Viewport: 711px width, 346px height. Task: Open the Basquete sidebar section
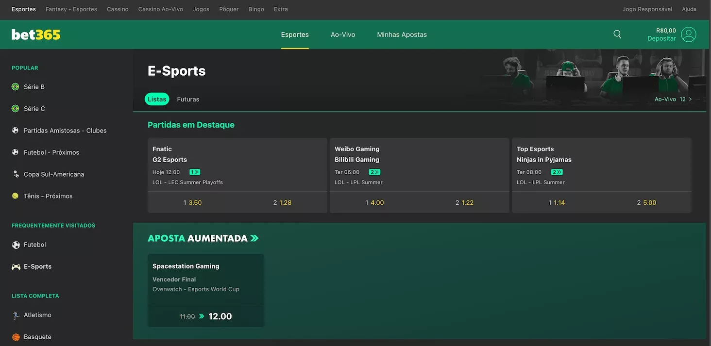[37, 336]
